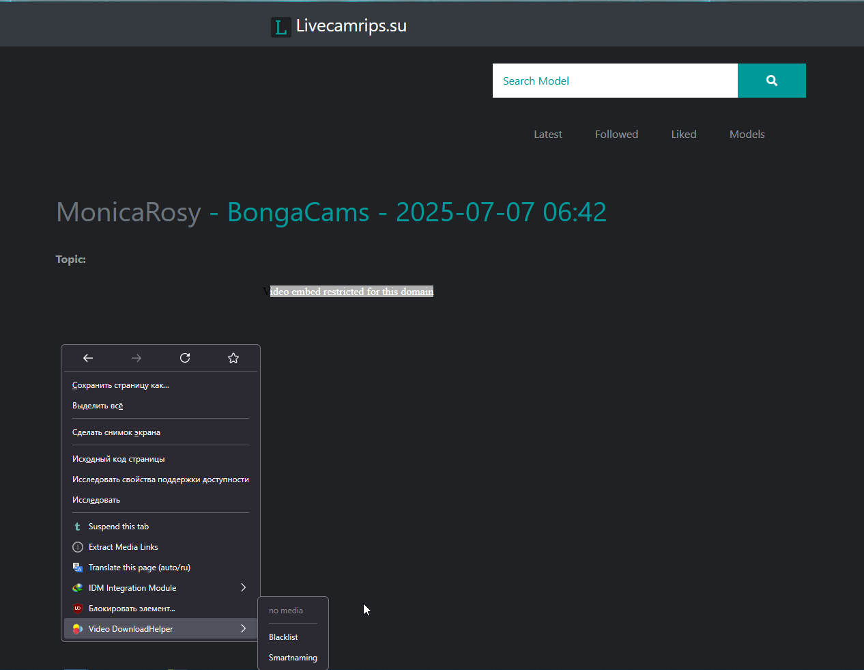The image size is (864, 670).
Task: Expand the IDM Integration Module submenu arrow
Action: (243, 587)
